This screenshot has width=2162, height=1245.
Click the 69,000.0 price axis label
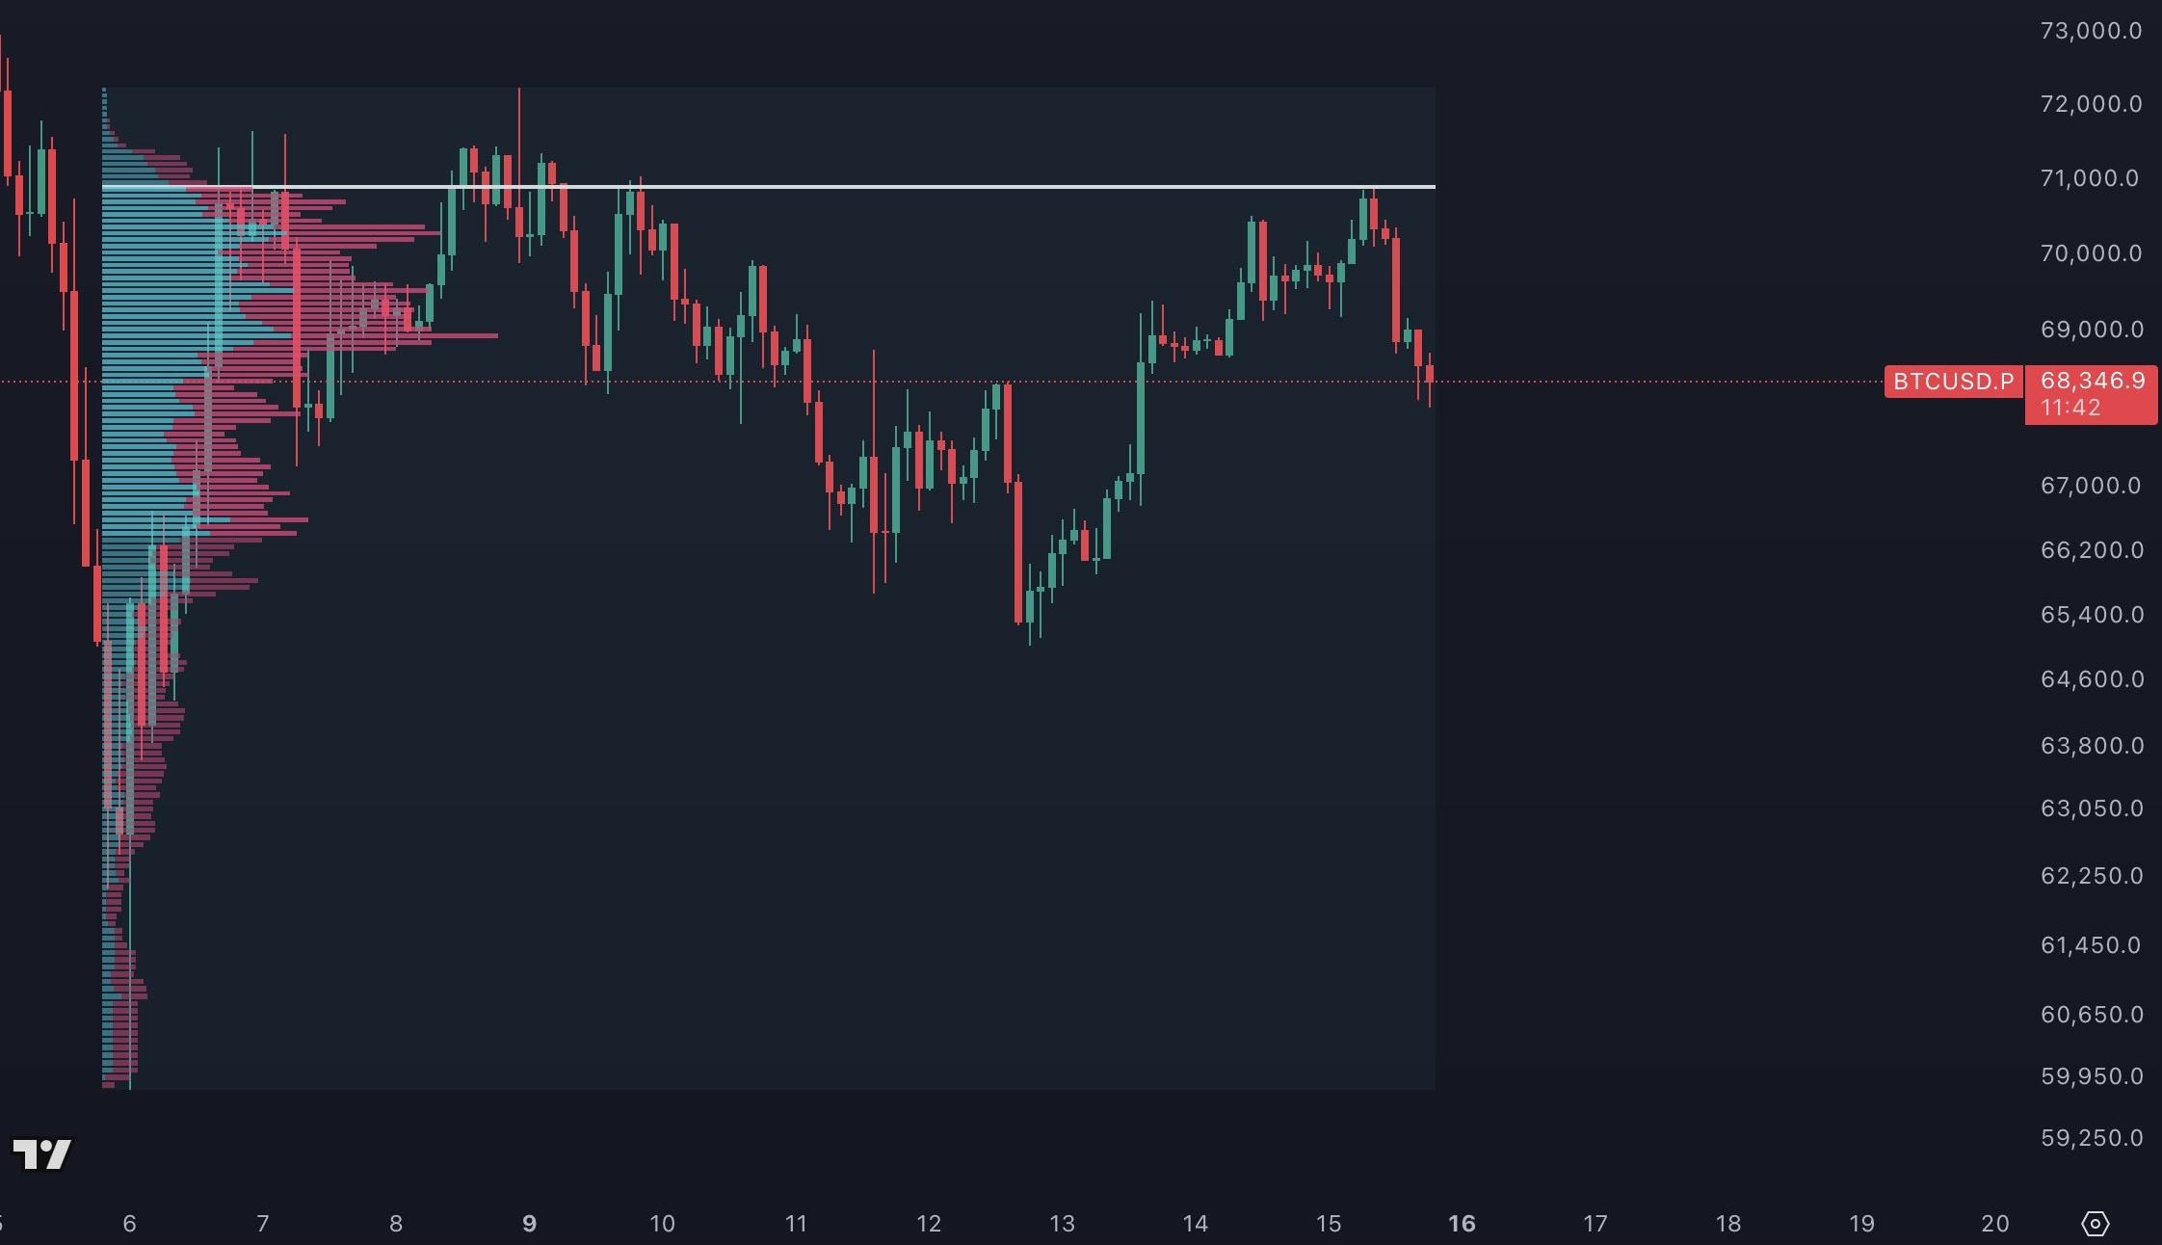(2091, 330)
